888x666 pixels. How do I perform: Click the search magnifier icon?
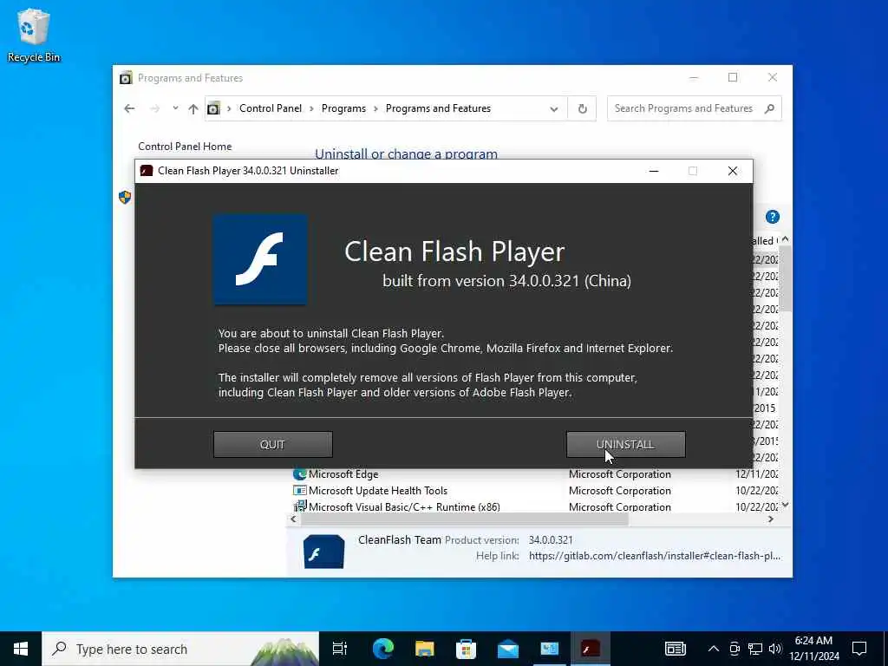(769, 108)
